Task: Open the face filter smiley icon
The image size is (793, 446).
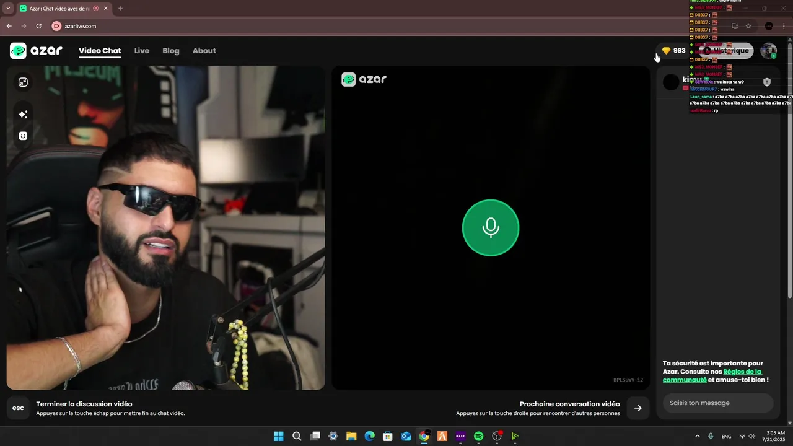Action: point(23,136)
